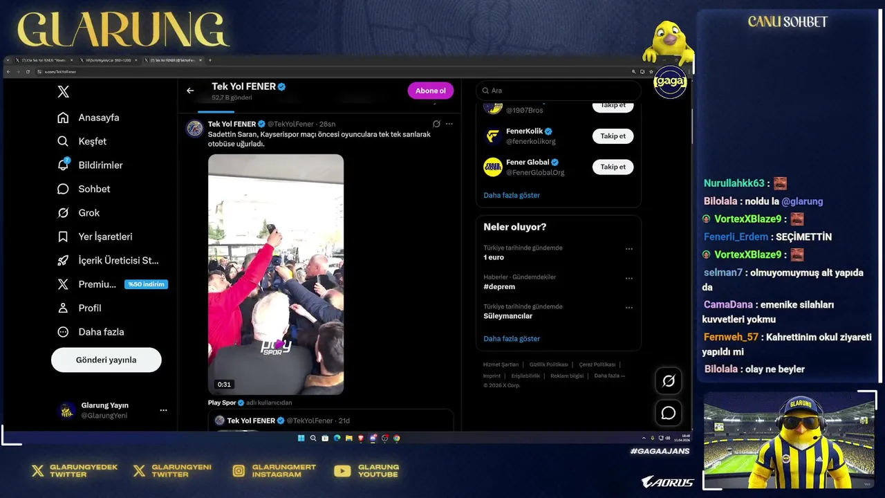The height and width of the screenshot is (498, 885).
Task: Play the tweet video thumbnail
Action: pos(276,274)
